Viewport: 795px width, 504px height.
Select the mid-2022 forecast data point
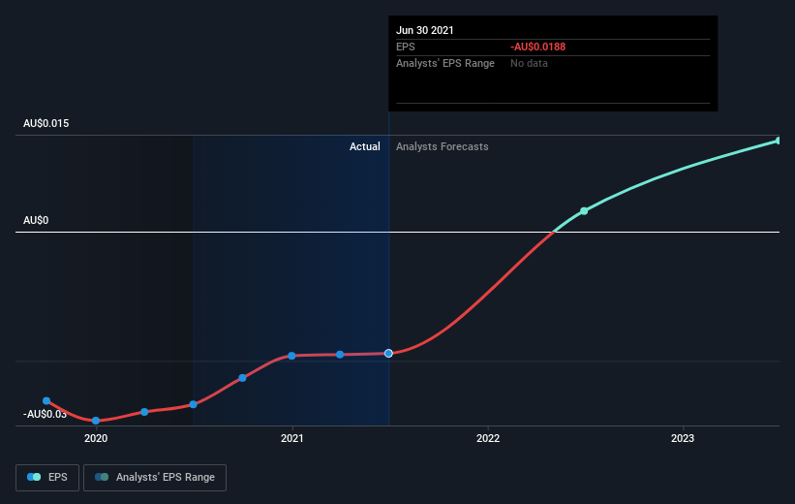[584, 211]
